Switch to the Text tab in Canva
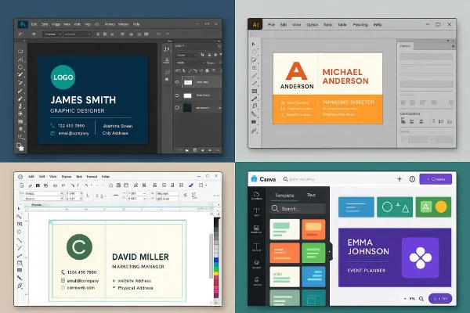 (311, 194)
